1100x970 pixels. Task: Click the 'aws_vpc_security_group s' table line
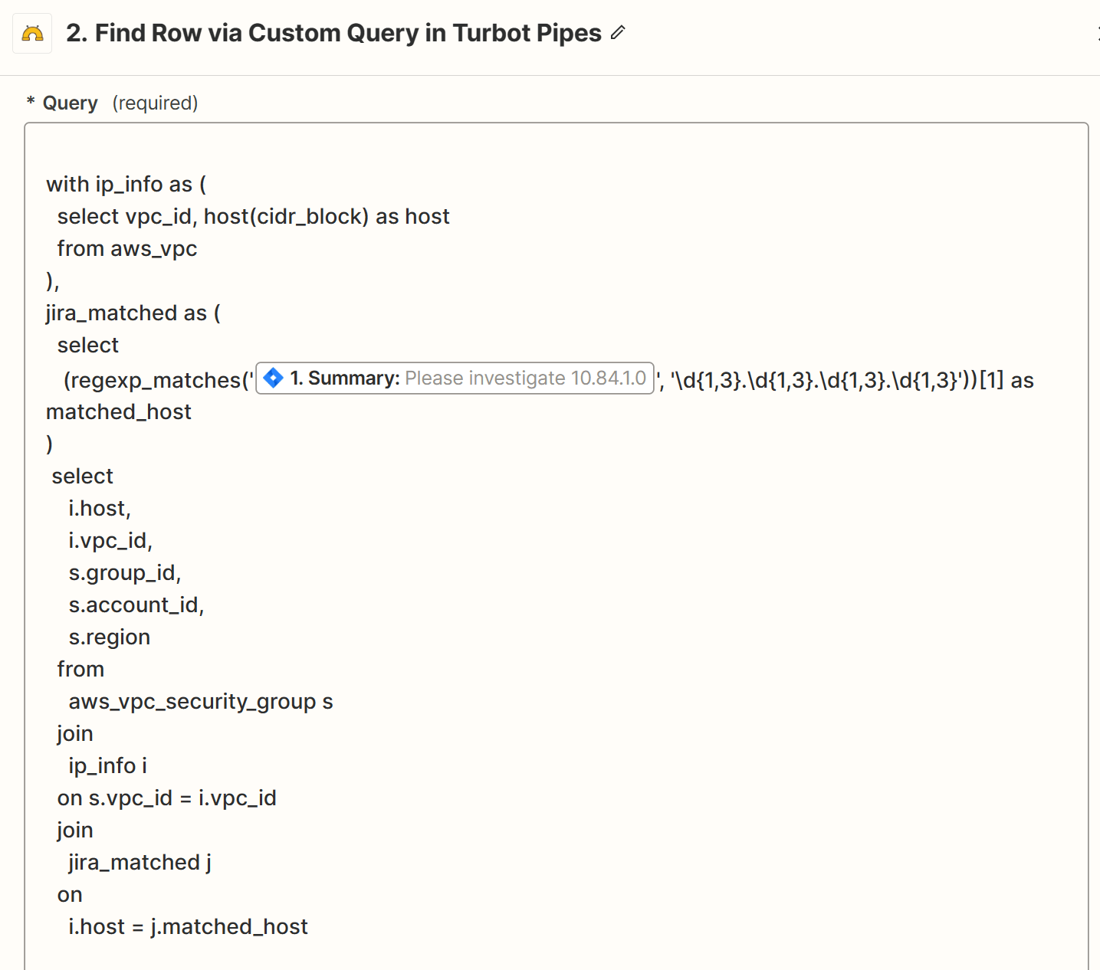201,702
